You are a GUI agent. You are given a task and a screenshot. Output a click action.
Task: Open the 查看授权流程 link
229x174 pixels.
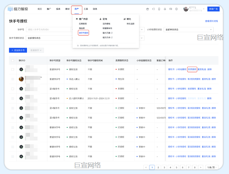coord(212,21)
